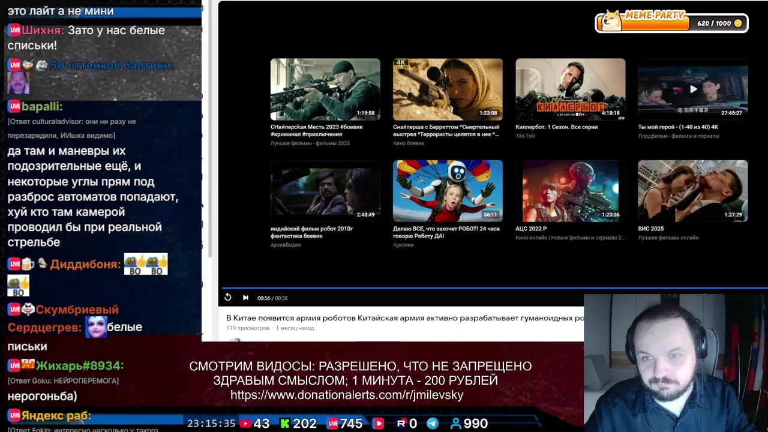This screenshot has width=768, height=432.
Task: Click the LIVE badge next to Шихня
Action: click(x=14, y=30)
